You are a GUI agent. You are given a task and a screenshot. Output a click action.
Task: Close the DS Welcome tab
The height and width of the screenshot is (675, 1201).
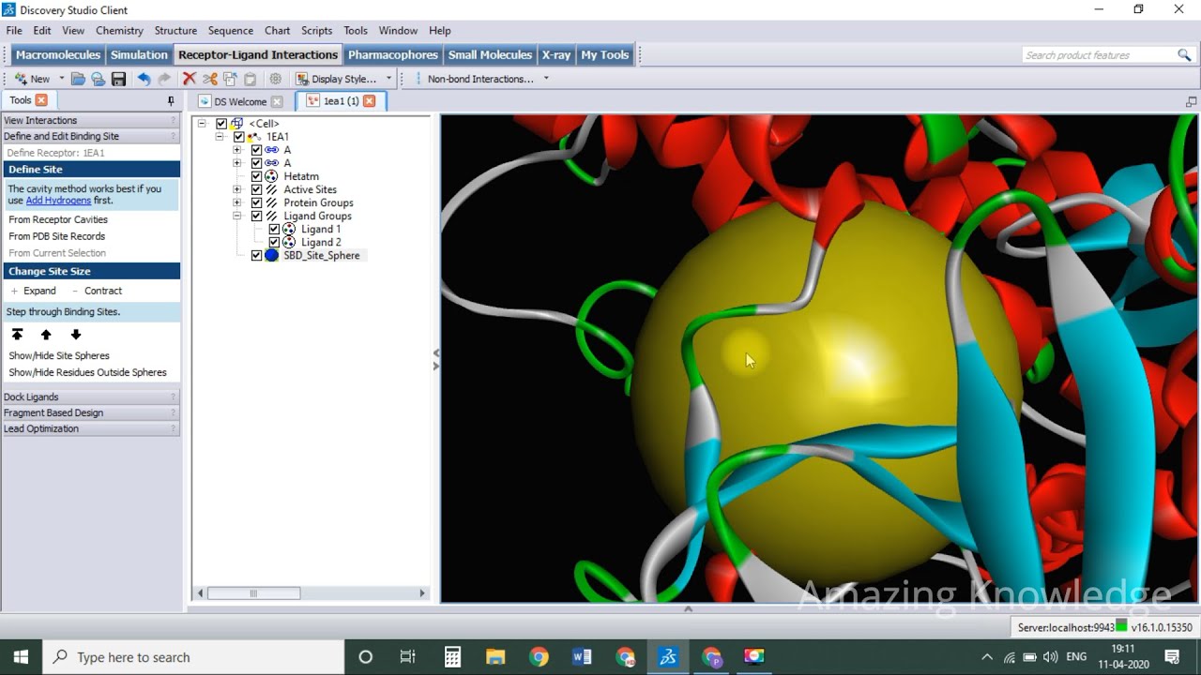(277, 101)
